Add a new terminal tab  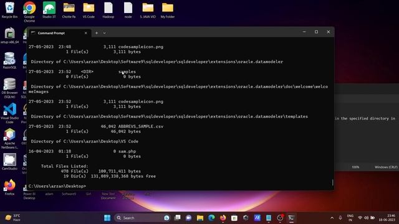(x=97, y=33)
